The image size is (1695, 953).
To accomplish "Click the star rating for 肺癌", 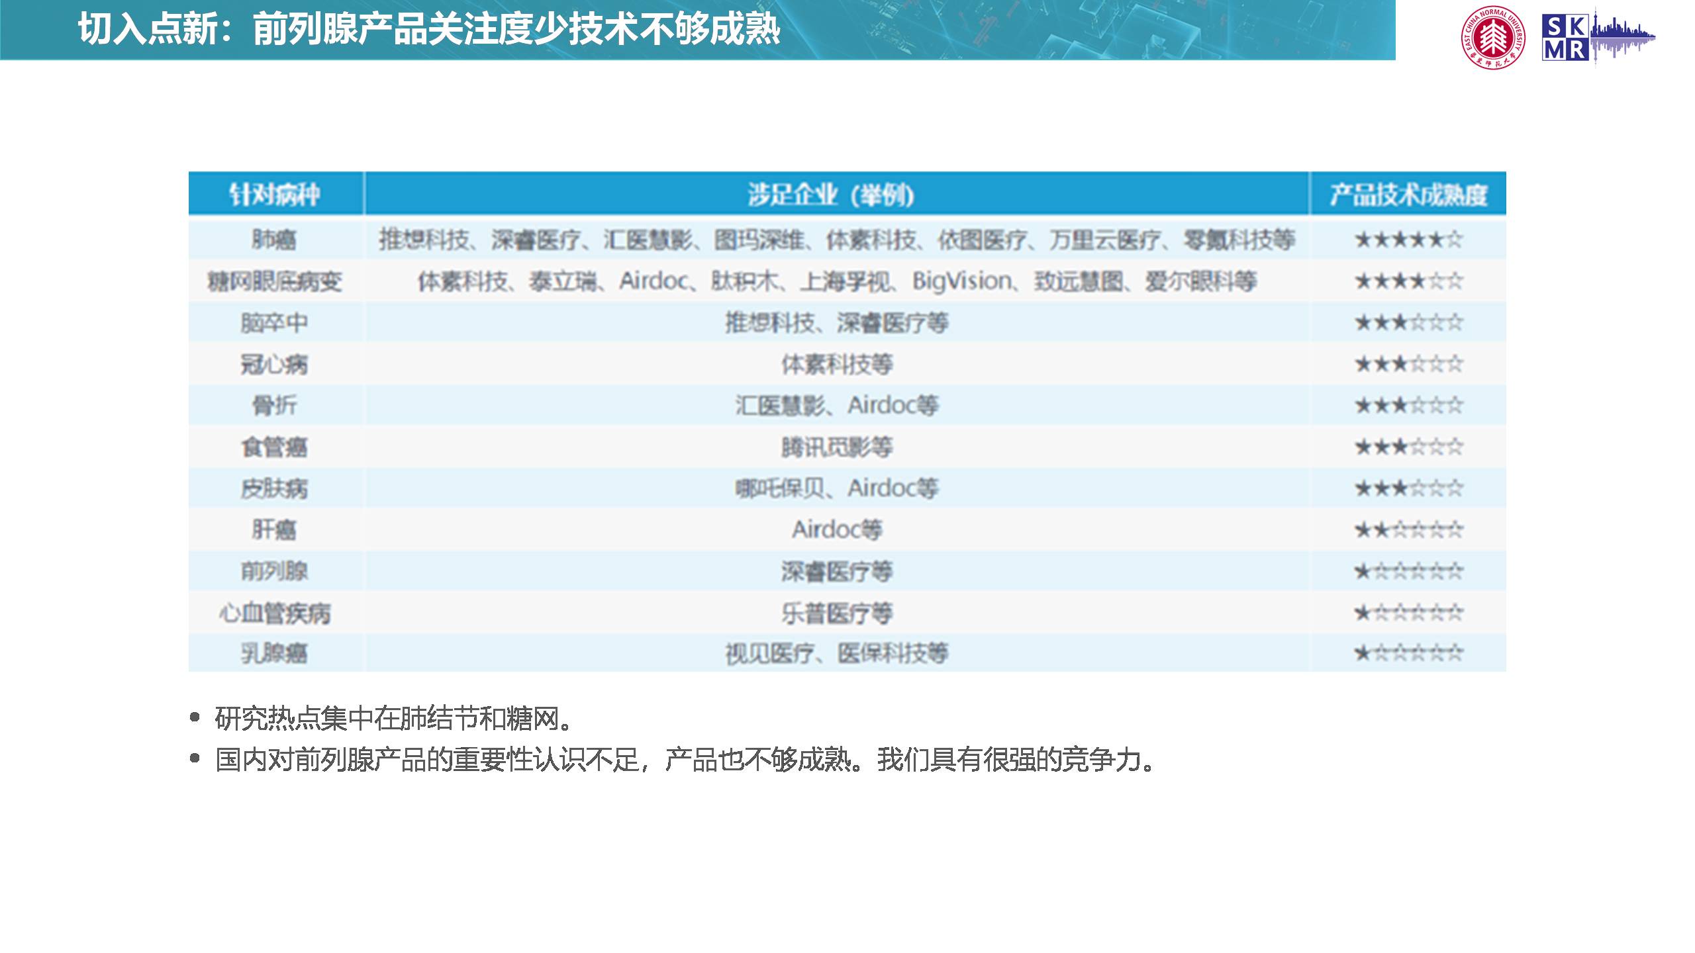I will pos(1408,240).
